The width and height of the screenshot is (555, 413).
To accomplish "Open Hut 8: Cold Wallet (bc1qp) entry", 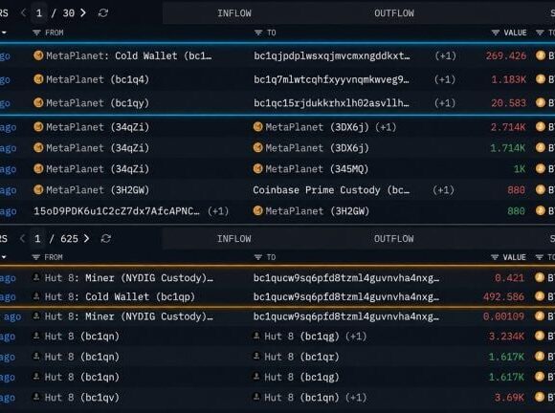I will (114, 296).
